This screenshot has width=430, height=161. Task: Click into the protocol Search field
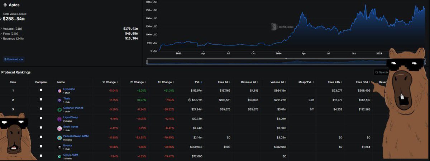pyautogui.click(x=382, y=72)
